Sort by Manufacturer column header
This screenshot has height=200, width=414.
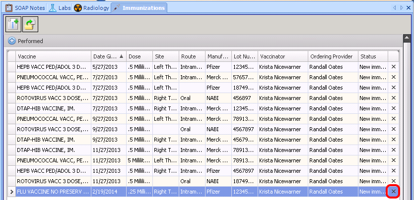click(x=218, y=56)
